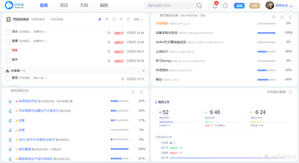Check the 活动 TODO checkbox
299x163 pixels.
(8, 32)
